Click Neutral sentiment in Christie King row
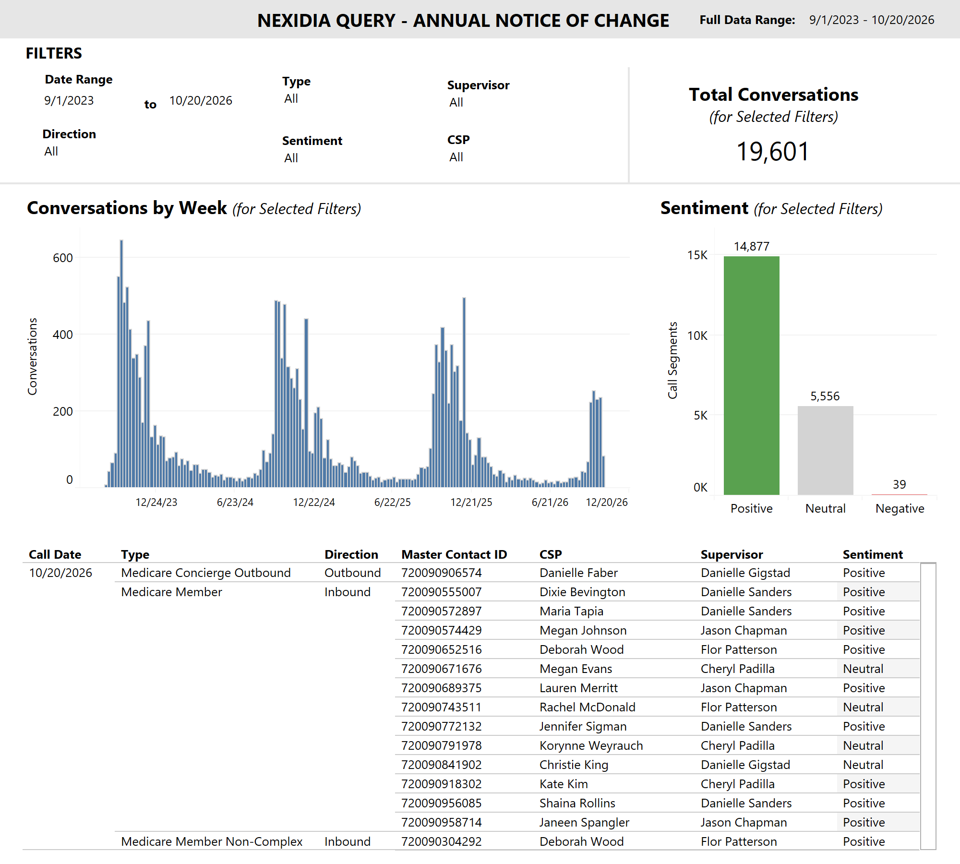Screen dimensions: 960x864 pos(863,765)
